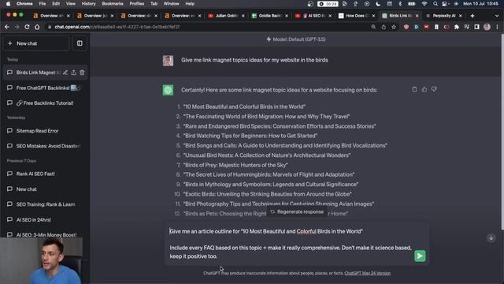Open Chrome three-dot menu
Viewport: 504px width, 284px height.
tap(497, 27)
